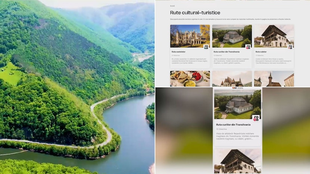Screen dimensions: 310x174
Task: Click the mobile preview's thin vertical scrollbar
Action: [x=261, y=105]
